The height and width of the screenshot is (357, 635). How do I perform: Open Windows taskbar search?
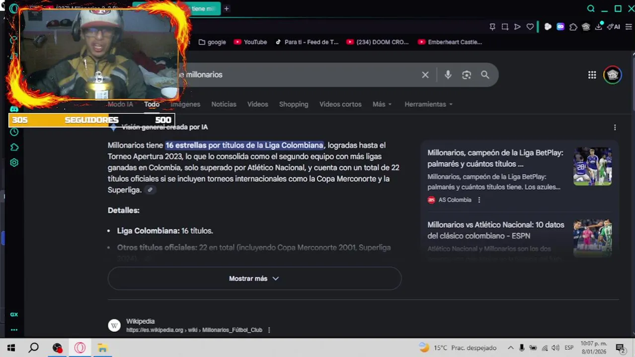(x=34, y=348)
